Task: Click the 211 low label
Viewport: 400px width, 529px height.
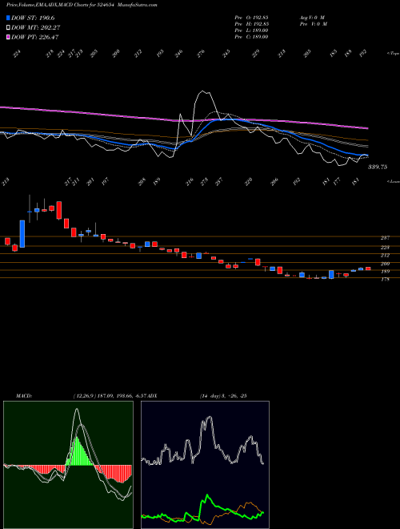Action: (75, 182)
